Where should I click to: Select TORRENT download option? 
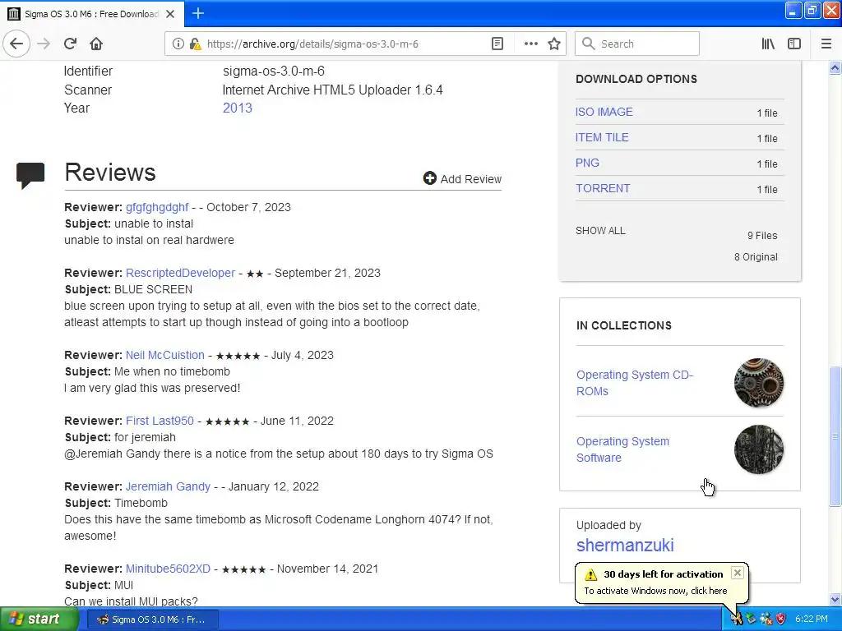point(603,188)
